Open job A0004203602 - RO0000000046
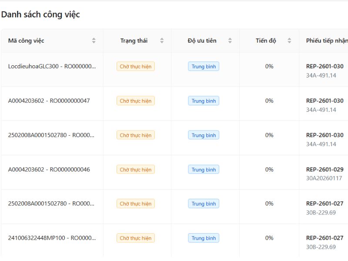 pos(49,170)
